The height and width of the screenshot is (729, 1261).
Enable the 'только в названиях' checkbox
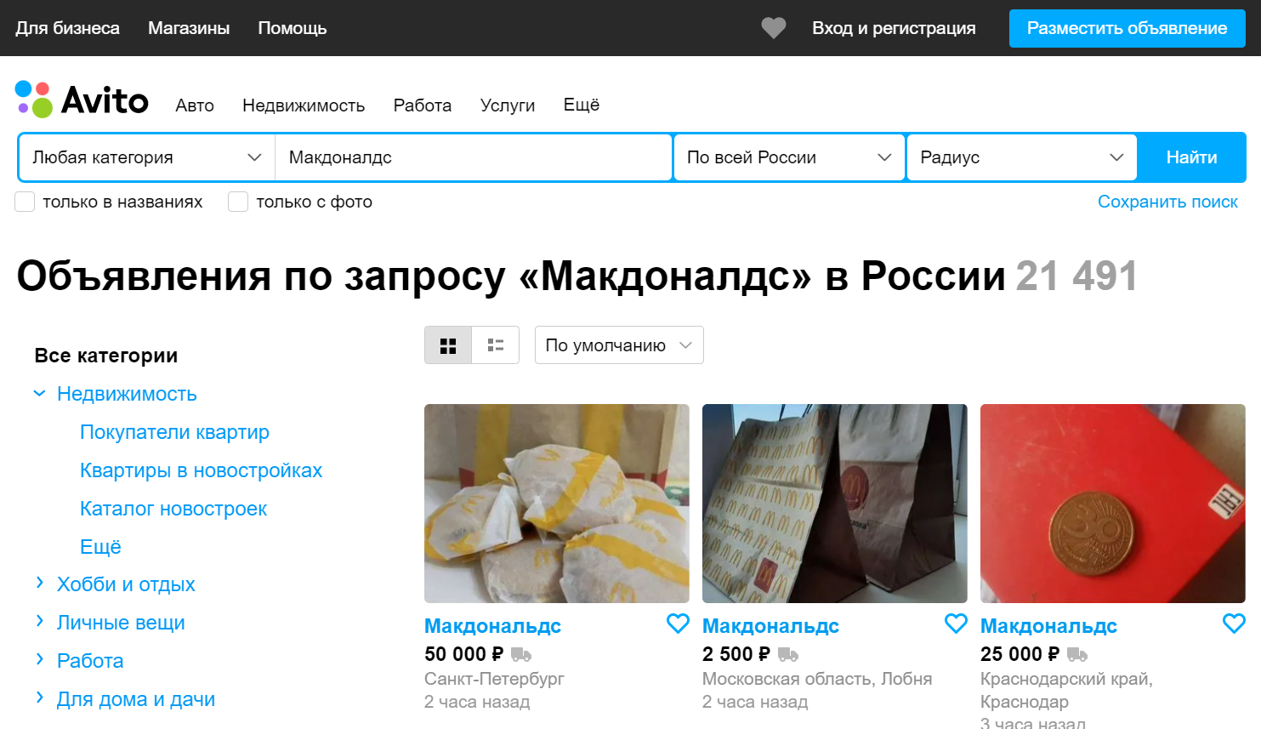[25, 202]
